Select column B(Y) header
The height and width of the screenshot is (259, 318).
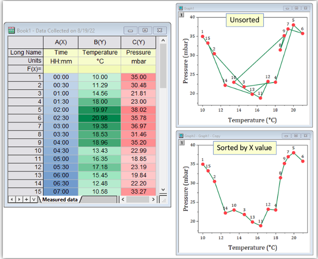[99, 42]
